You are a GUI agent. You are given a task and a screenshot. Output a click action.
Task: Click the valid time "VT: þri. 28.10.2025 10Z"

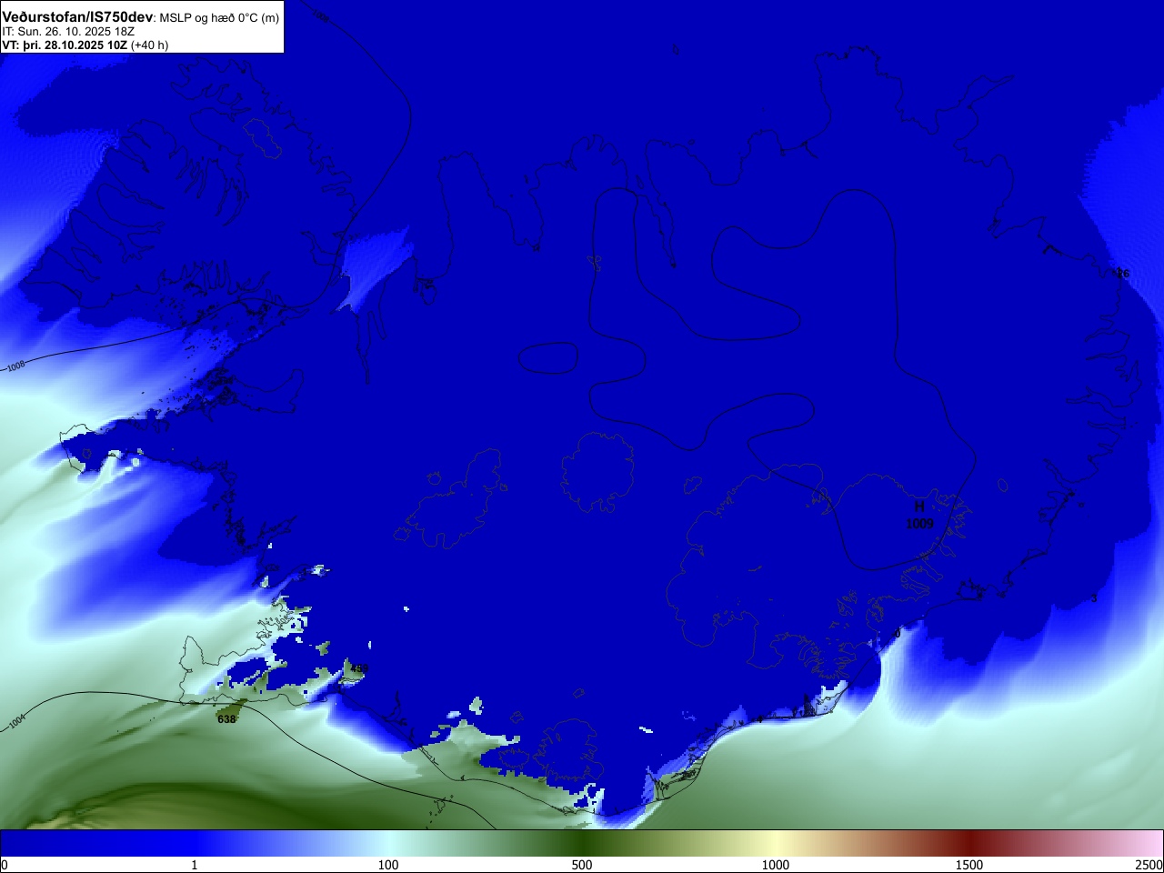point(65,45)
